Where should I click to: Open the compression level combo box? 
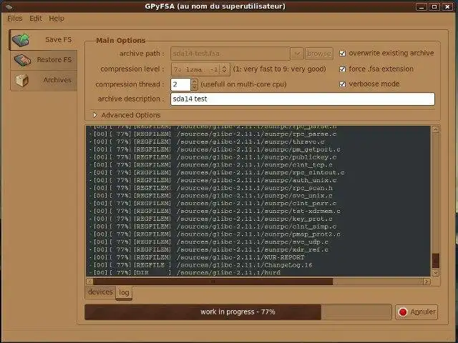click(x=200, y=69)
